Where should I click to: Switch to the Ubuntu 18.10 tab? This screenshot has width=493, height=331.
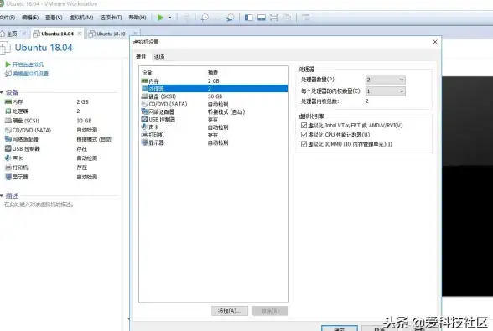(111, 34)
